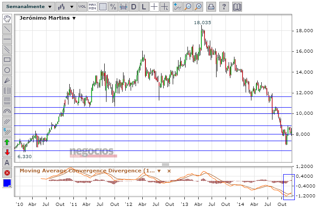Open the Semanalmente period dropdown

coord(29,7)
